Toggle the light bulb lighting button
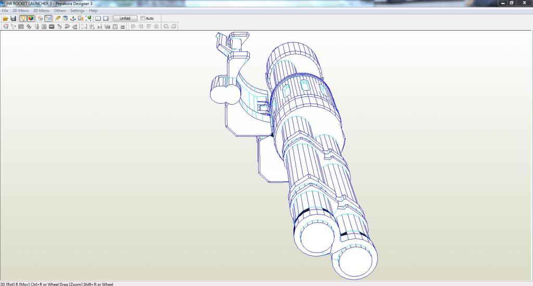533x286 pixels. coord(23,18)
